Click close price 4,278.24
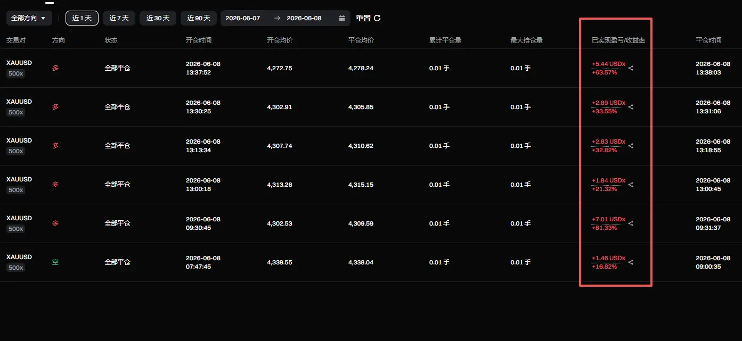 [361, 68]
